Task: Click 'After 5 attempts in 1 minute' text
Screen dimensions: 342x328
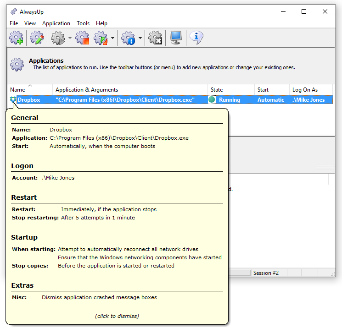Action: click(98, 218)
